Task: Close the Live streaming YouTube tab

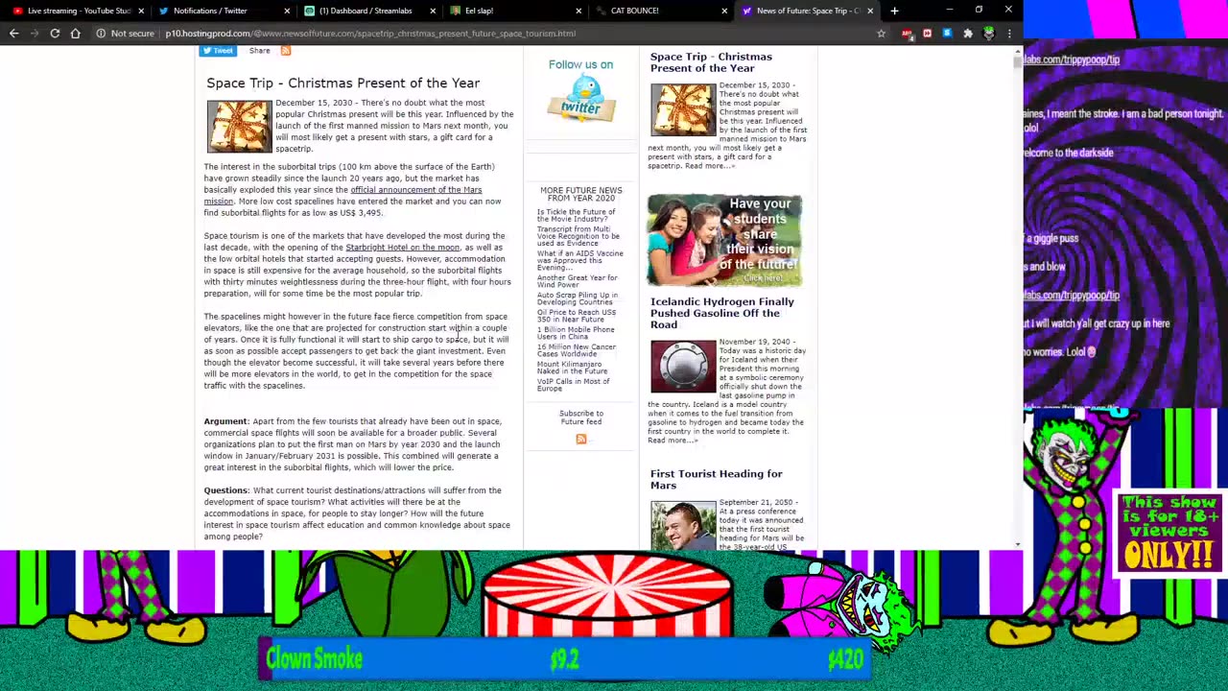Action: point(140,11)
